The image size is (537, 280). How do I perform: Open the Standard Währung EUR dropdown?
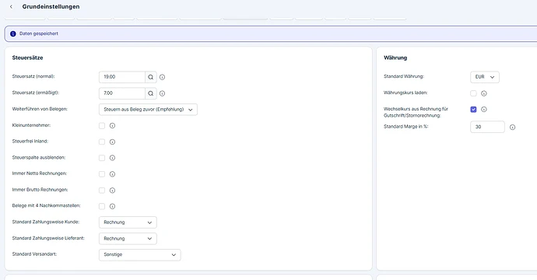[x=485, y=77]
